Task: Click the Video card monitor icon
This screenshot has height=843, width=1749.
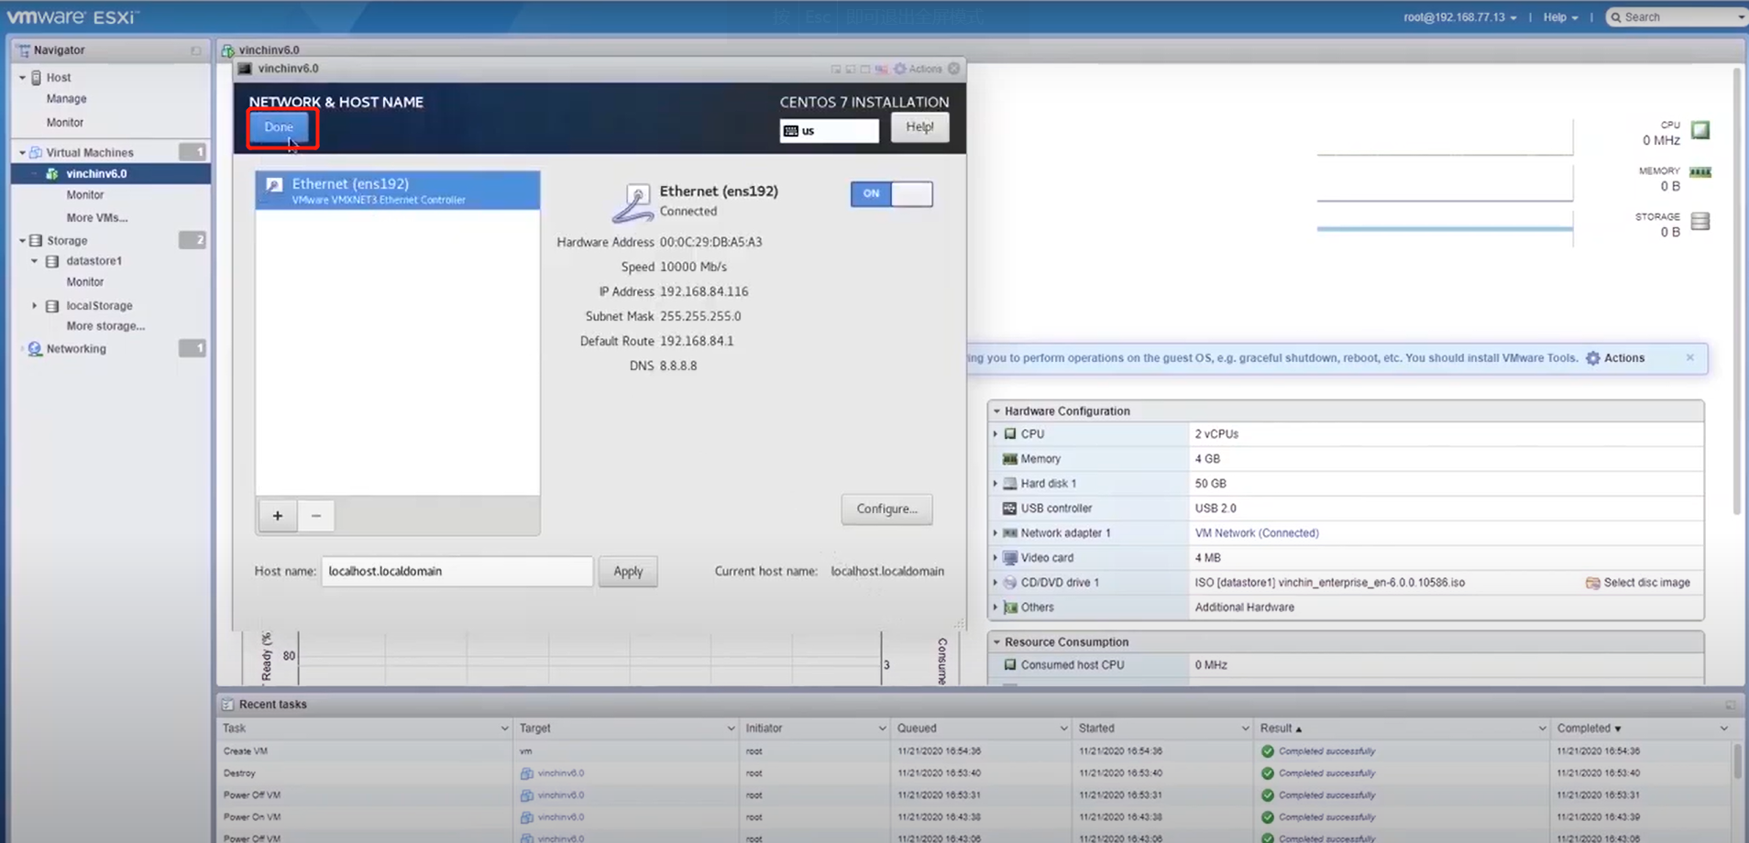Action: click(x=1010, y=558)
